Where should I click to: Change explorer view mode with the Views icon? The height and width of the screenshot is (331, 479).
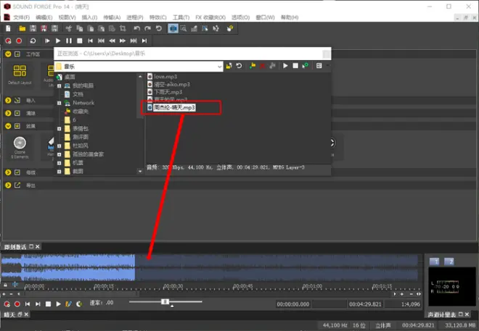pos(319,65)
